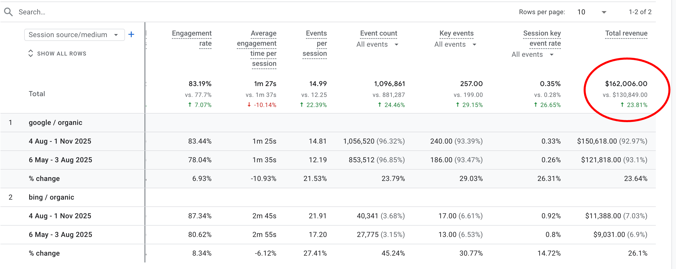Click the circled $162,006.00 total revenue value

pos(626,84)
